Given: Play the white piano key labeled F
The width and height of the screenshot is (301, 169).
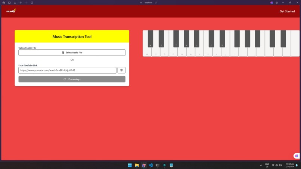Looking at the screenshot, I should (173, 52).
